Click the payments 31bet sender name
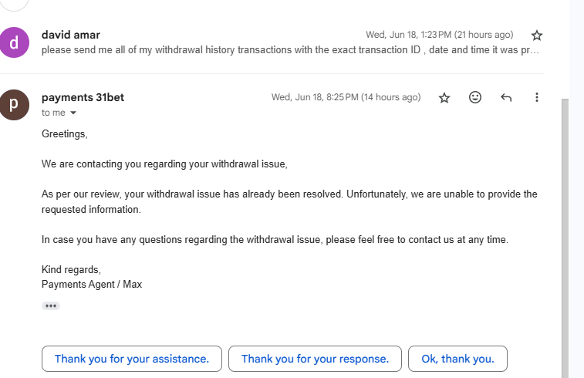This screenshot has height=378, width=584. (x=83, y=97)
